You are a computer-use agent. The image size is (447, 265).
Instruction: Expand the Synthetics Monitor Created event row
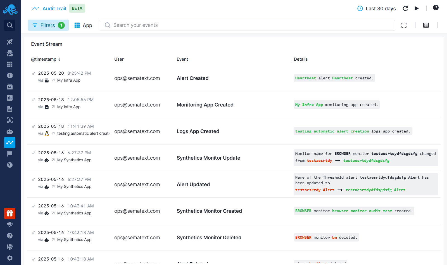[x=34, y=206]
